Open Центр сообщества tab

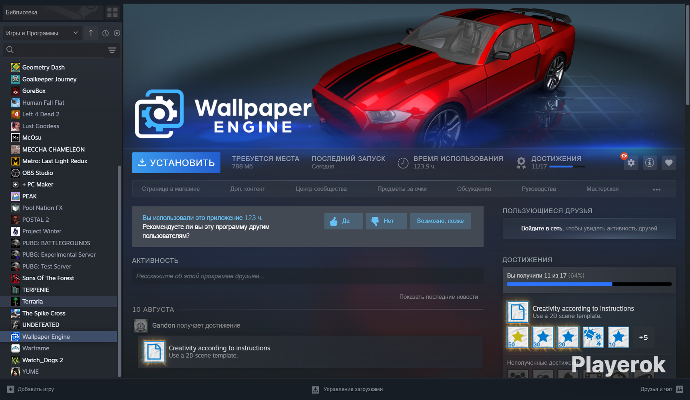click(x=321, y=189)
